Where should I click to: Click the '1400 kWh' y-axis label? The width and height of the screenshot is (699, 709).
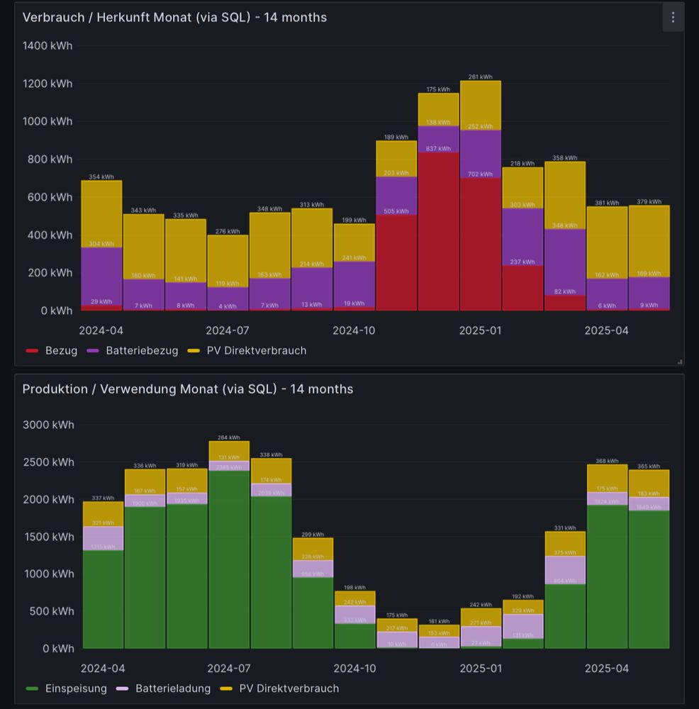(x=47, y=45)
